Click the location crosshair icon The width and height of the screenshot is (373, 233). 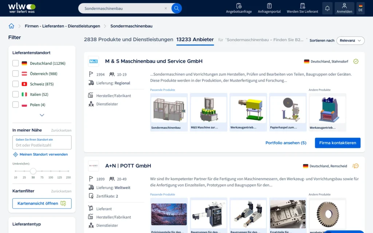(x=15, y=154)
